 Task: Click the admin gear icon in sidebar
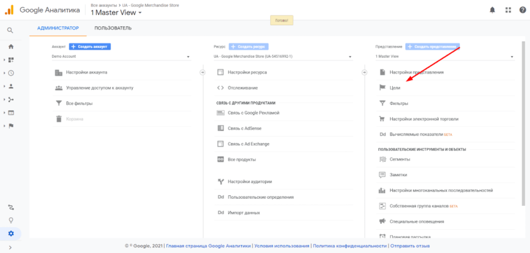coord(11,233)
